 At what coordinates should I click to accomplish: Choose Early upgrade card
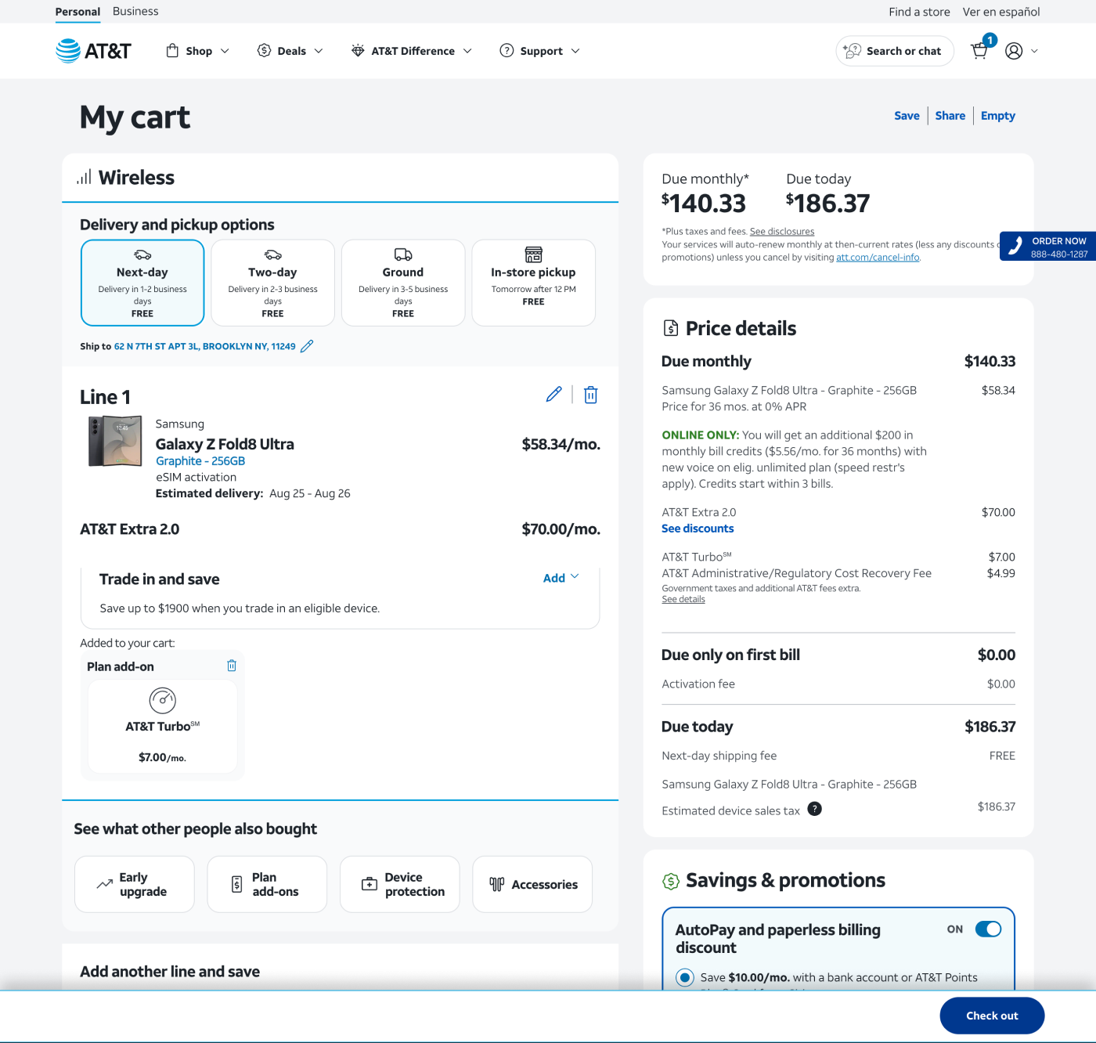tap(135, 884)
